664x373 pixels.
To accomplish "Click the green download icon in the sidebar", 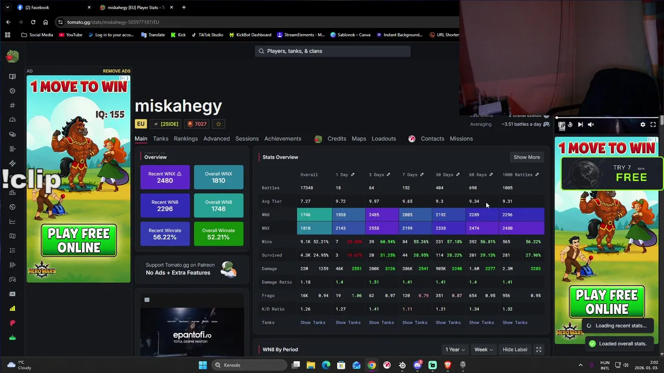I will [x=12, y=337].
